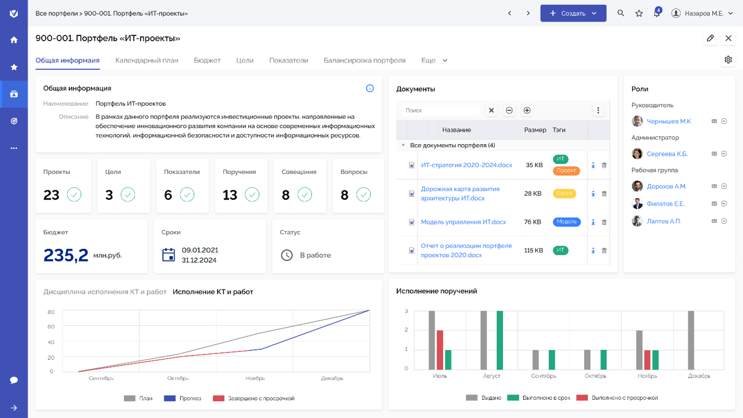This screenshot has width=743, height=418.
Task: Send email to Чернышев М.К. via envelope icon
Action: [x=714, y=121]
